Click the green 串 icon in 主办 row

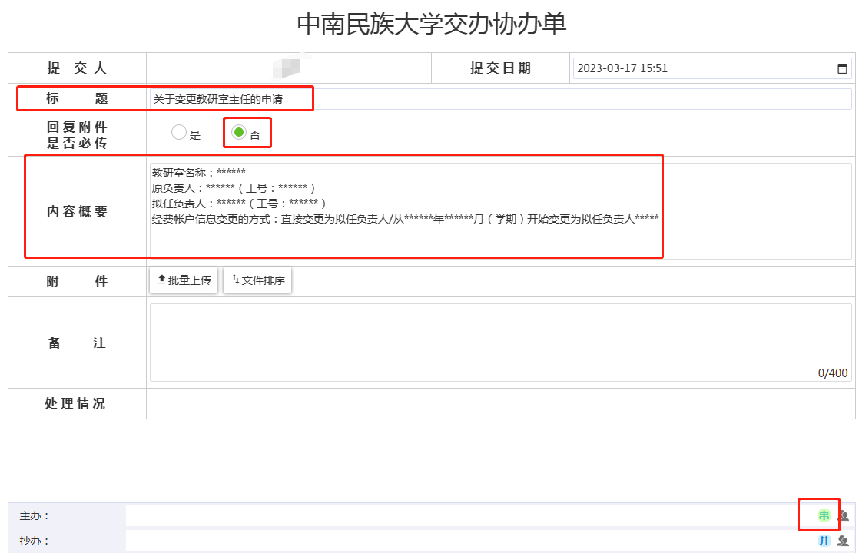824,516
